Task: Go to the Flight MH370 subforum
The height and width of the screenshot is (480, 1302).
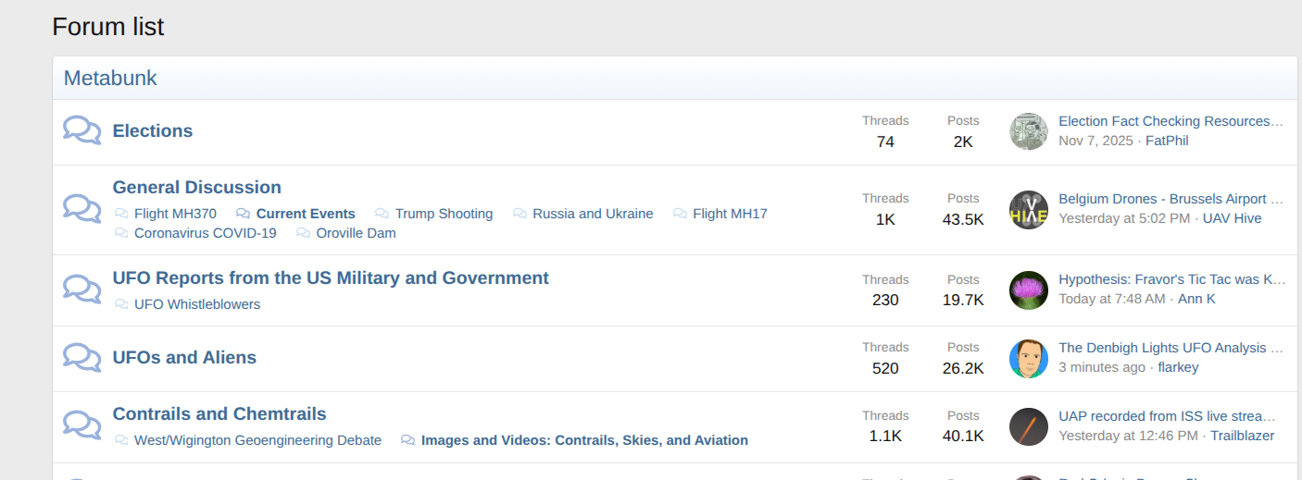Action: click(175, 214)
